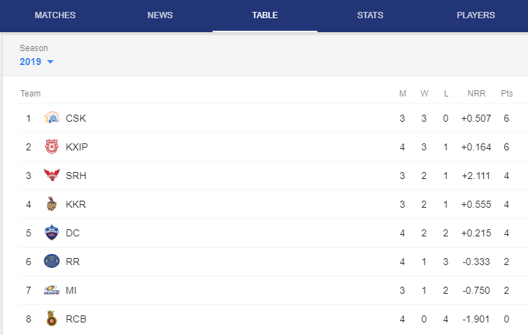Click the Sunrisers Hyderabad eagle logo

click(x=52, y=175)
